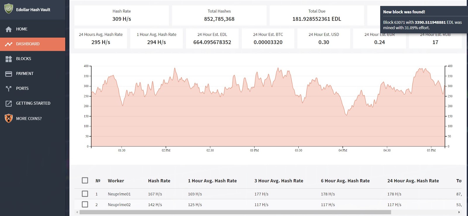Click the Edollar Hash Vault title
The width and height of the screenshot is (468, 216).
tap(33, 10)
